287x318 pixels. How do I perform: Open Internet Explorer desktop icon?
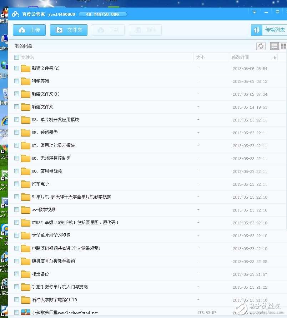4,126
